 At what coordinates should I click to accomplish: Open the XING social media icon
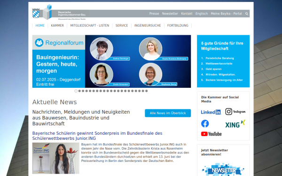[235, 124]
